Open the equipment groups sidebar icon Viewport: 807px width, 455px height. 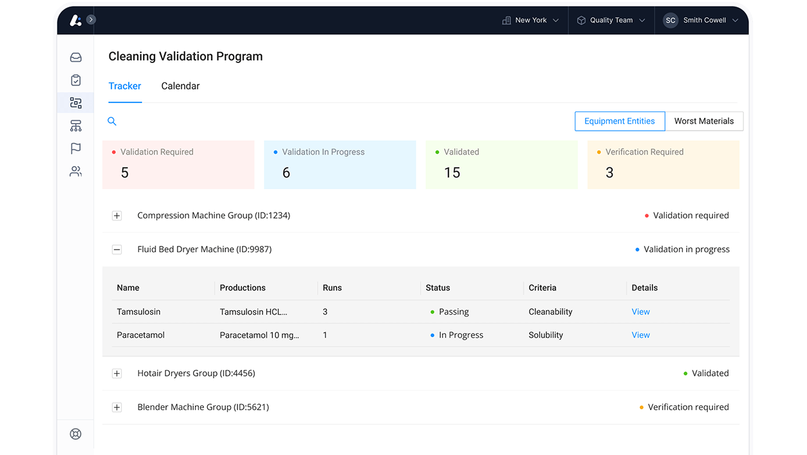point(75,102)
